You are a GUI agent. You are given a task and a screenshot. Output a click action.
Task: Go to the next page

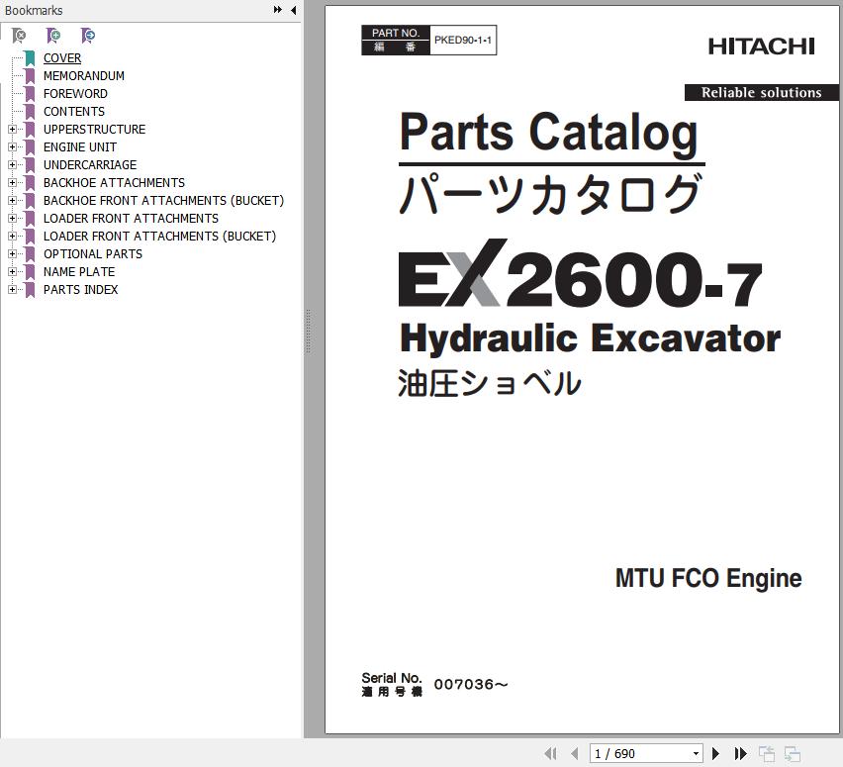(x=715, y=753)
